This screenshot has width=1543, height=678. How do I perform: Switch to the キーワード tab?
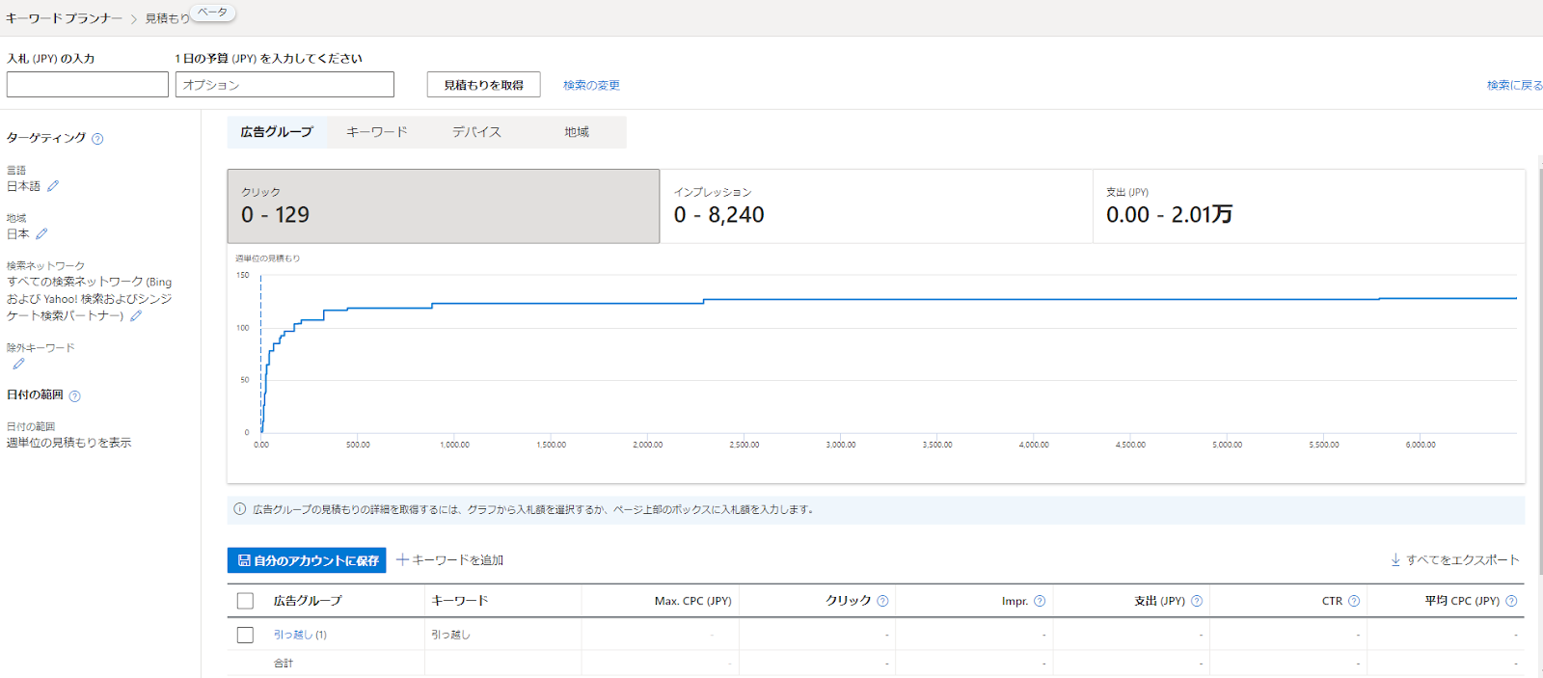point(377,132)
